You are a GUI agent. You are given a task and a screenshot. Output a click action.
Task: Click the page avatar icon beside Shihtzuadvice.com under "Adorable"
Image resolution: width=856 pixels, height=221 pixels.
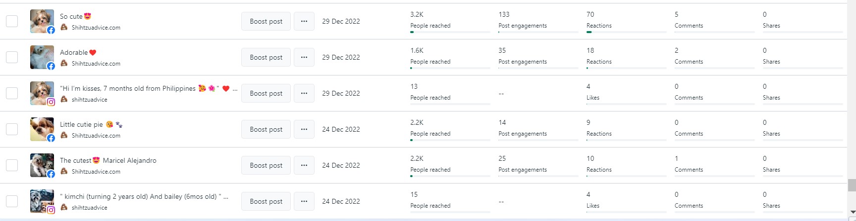[x=64, y=63]
